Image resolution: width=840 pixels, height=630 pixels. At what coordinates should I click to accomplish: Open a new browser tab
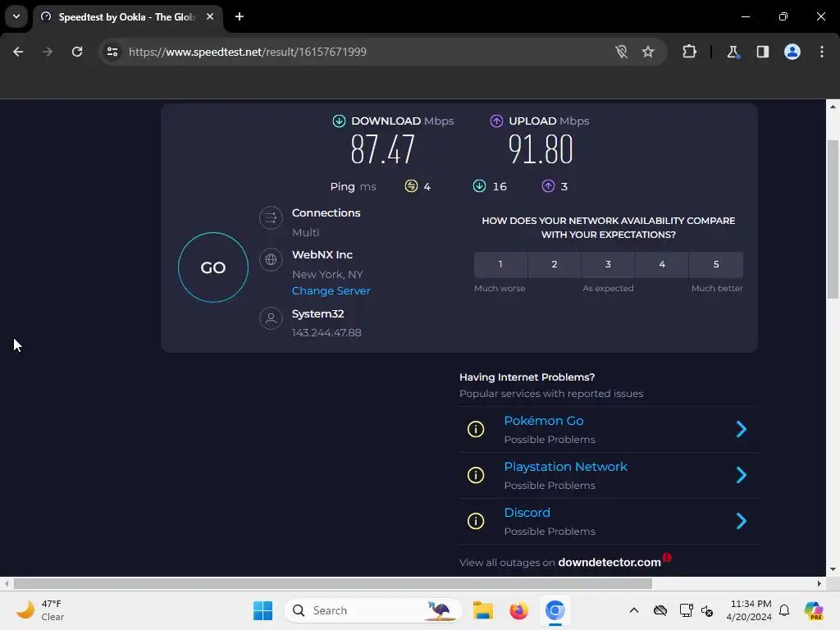point(240,16)
